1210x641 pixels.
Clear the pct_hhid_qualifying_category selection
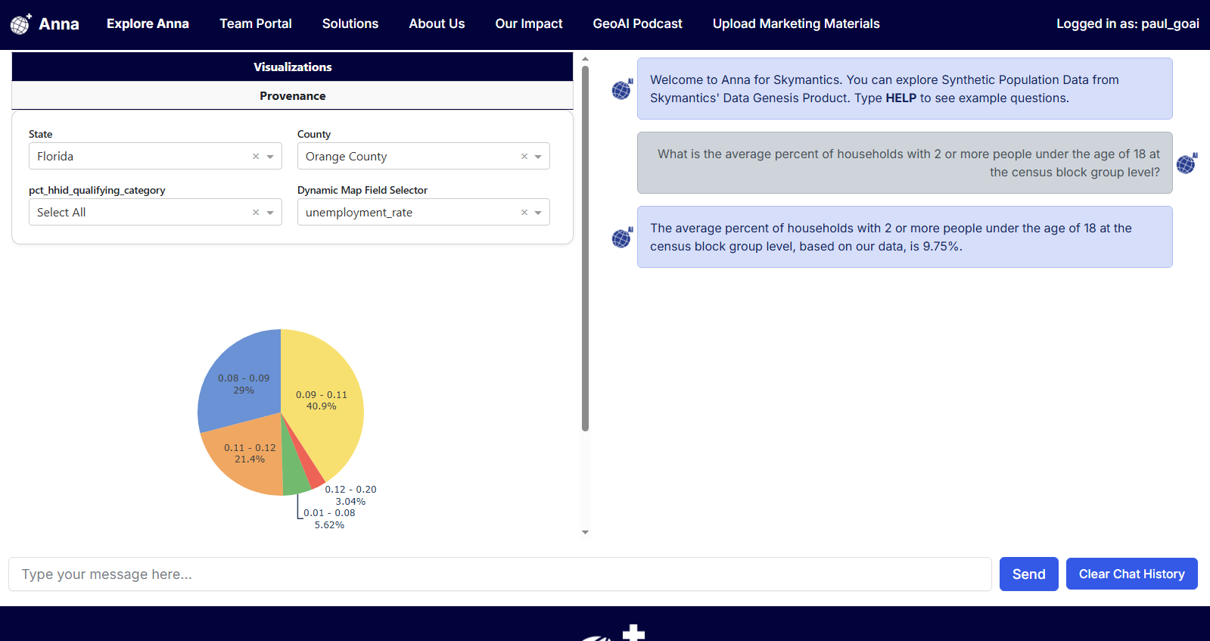[x=256, y=213]
